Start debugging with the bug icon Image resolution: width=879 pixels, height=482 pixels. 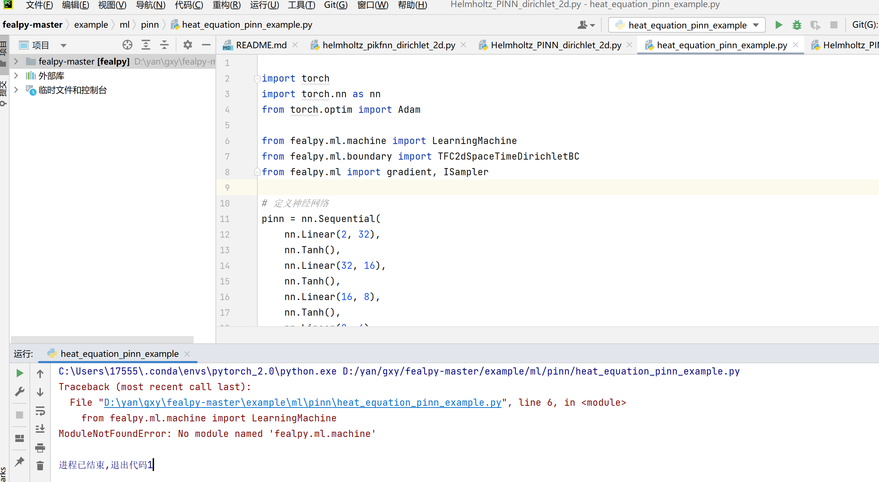(797, 25)
